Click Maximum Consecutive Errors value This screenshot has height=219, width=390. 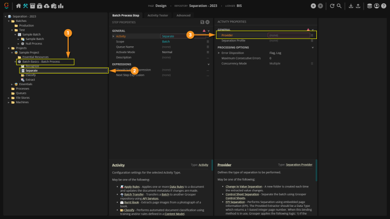(271, 58)
